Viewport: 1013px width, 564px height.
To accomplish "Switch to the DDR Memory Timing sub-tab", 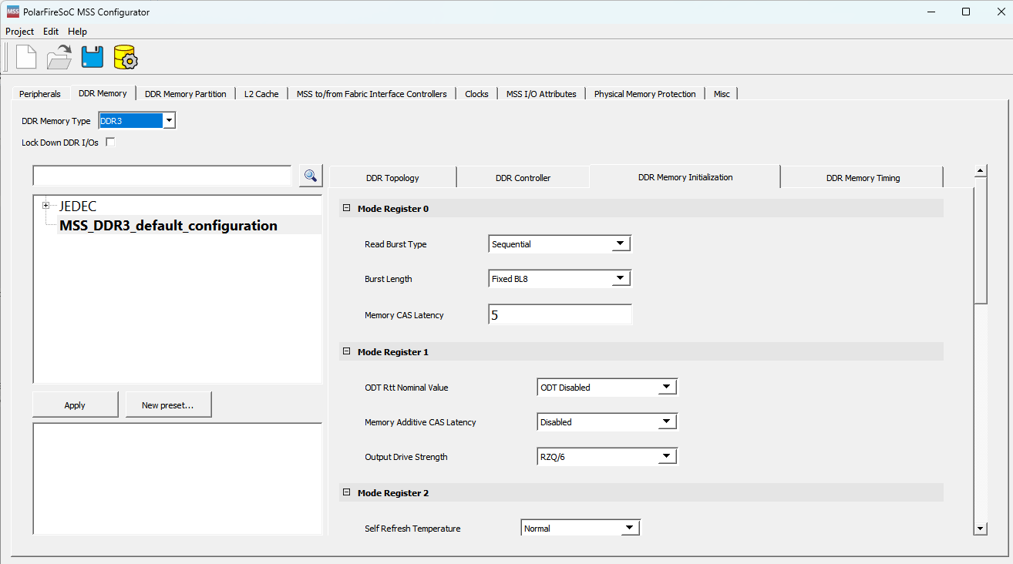I will 863,177.
